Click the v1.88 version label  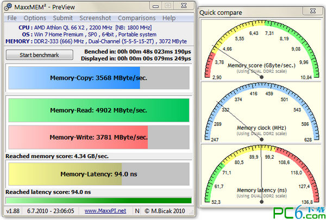12,210
